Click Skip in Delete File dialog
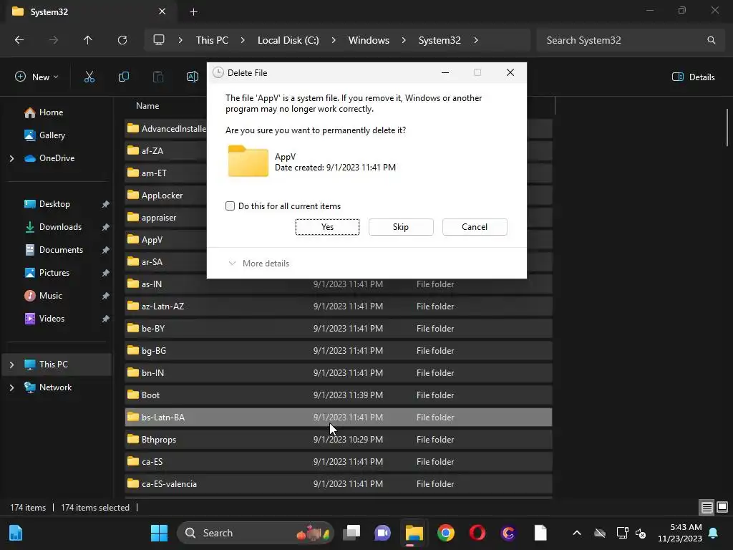Image resolution: width=733 pixels, height=550 pixels. [401, 227]
